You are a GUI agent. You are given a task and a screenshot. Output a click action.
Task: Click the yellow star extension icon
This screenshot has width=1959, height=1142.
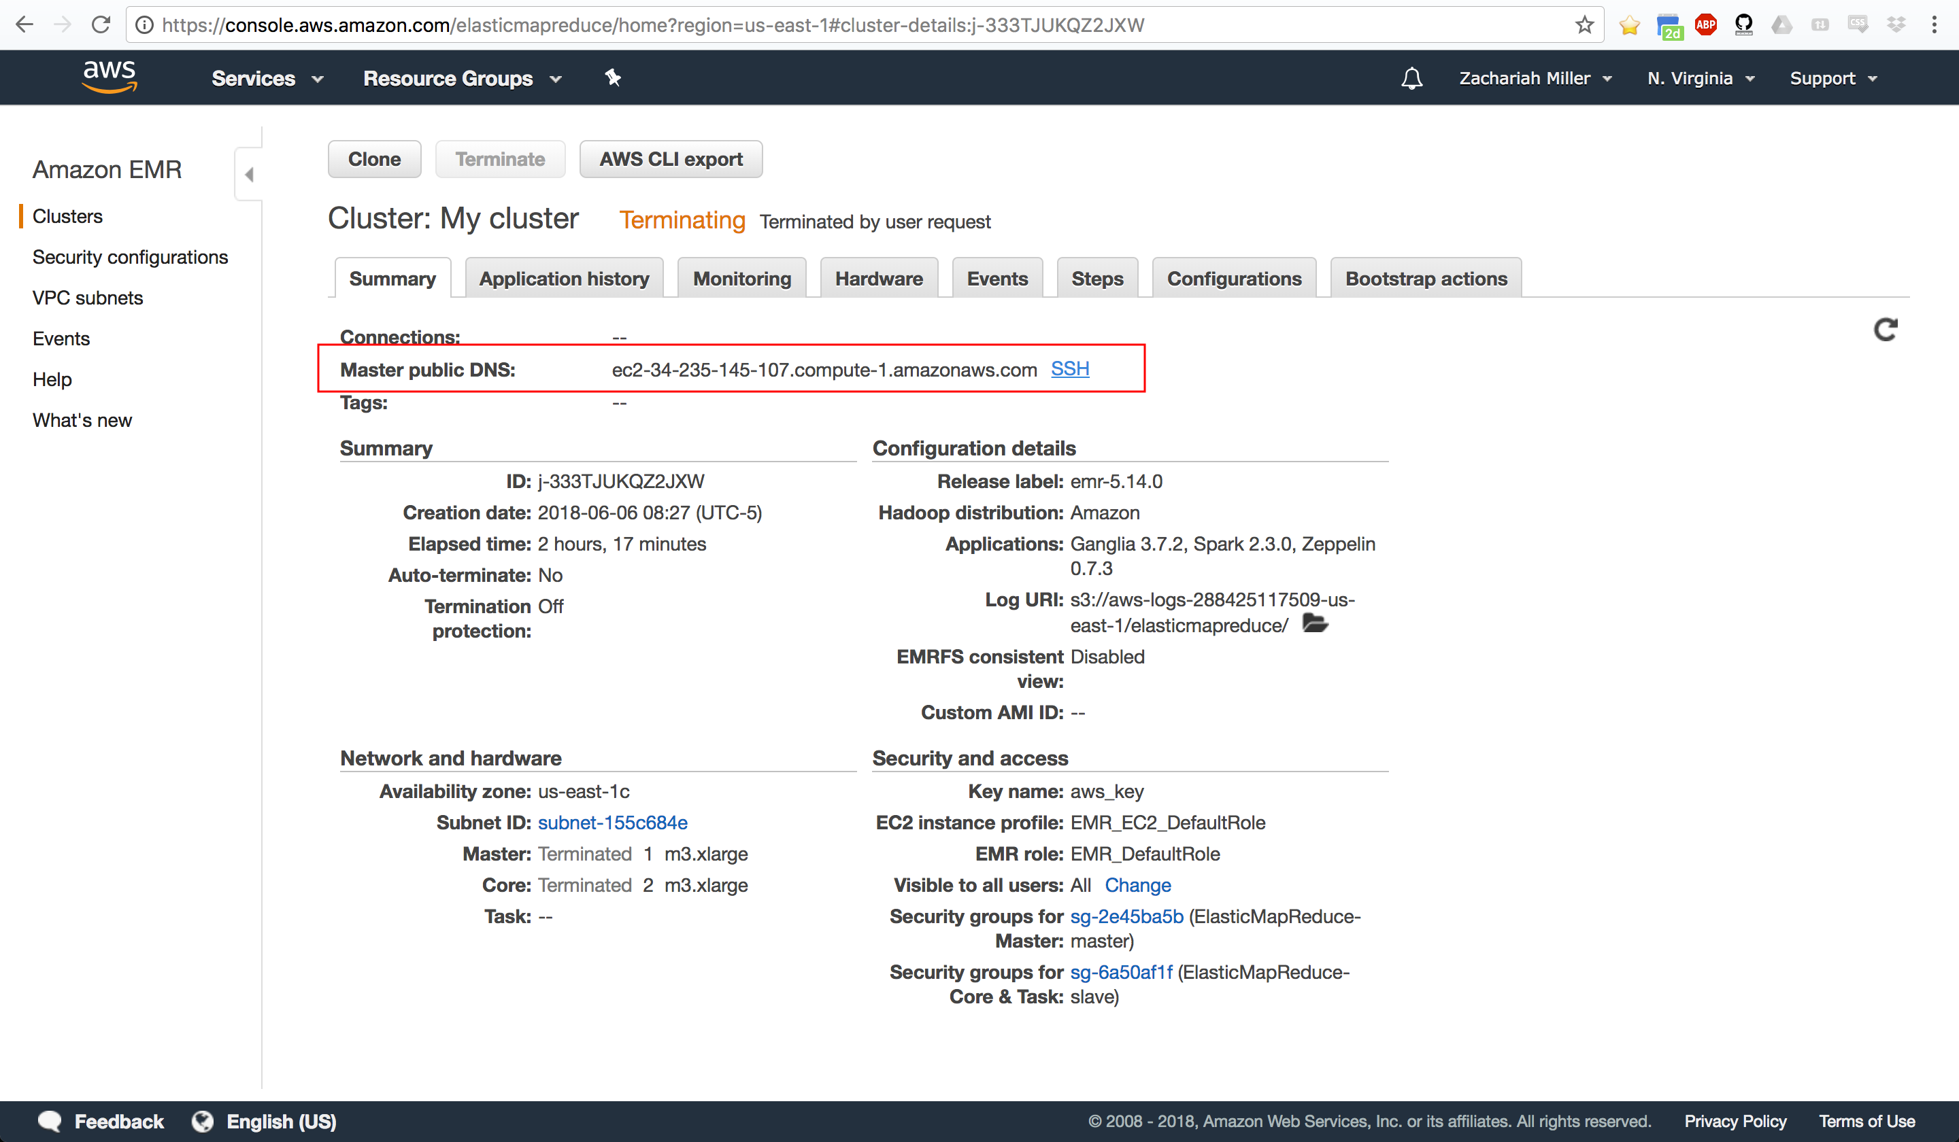point(1629,26)
